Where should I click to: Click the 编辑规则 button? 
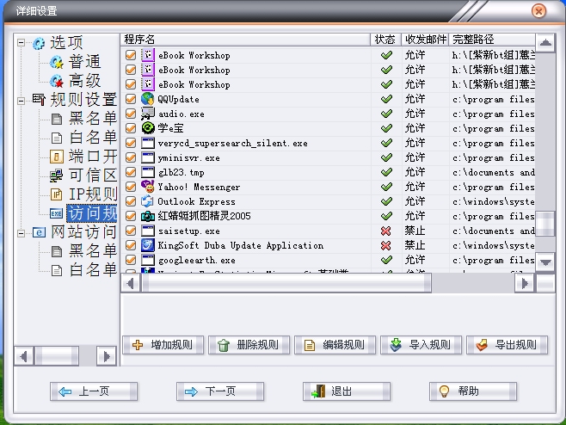pos(335,345)
